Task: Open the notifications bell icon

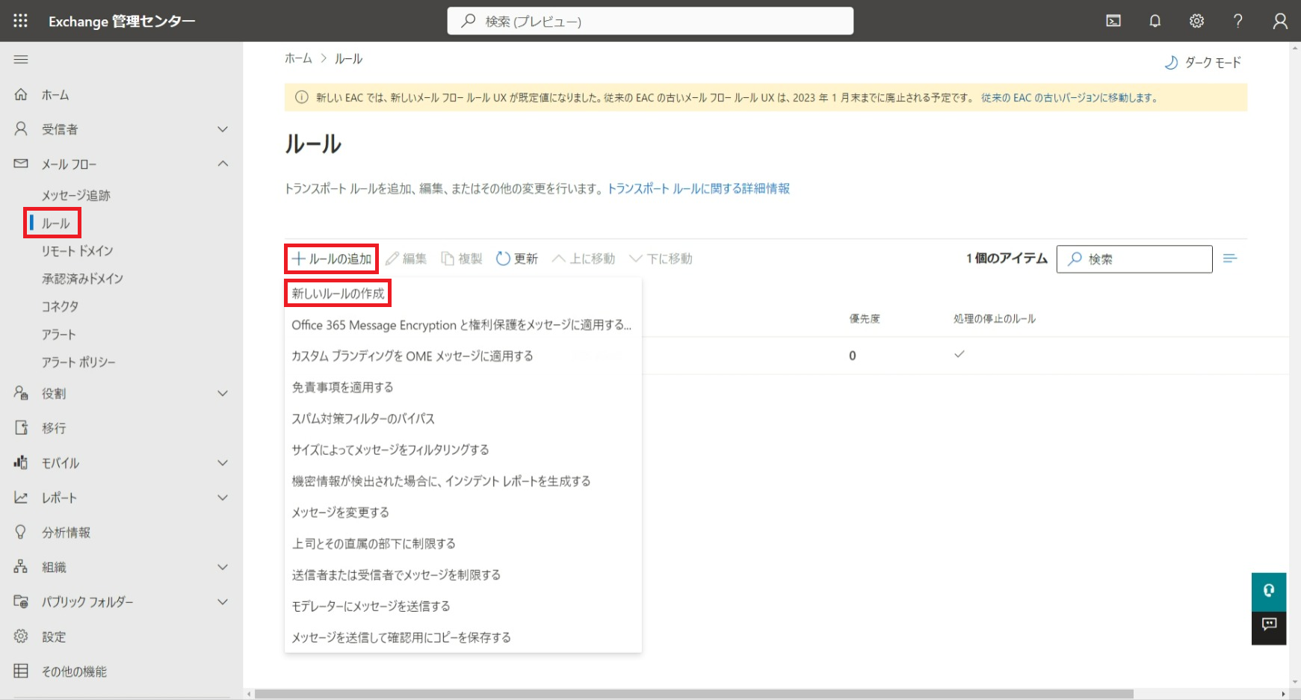Action: click(x=1155, y=21)
